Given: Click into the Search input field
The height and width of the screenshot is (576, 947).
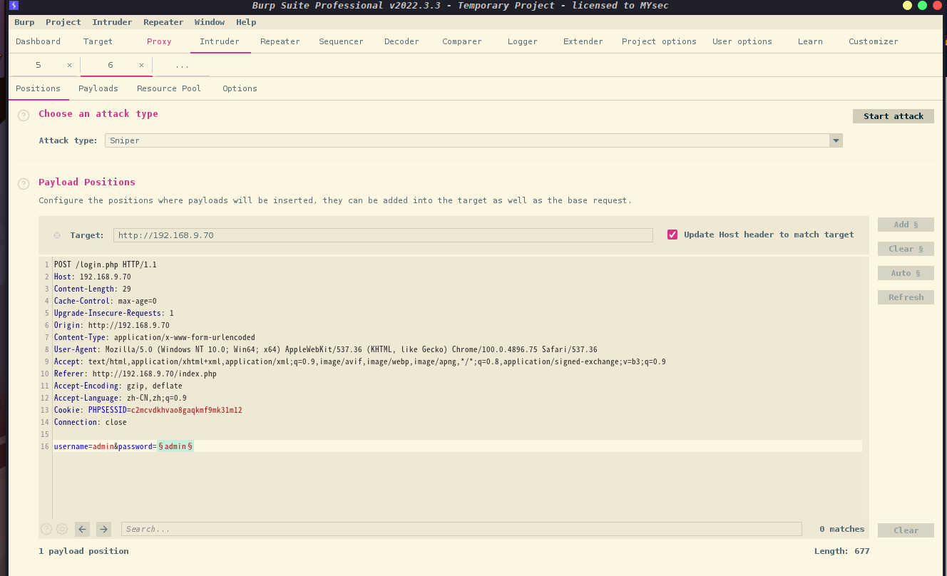Looking at the screenshot, I should pyautogui.click(x=461, y=529).
